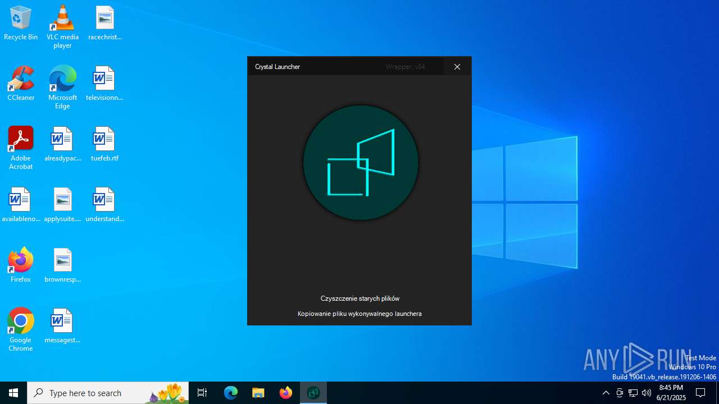
Task: Click 'Czyszczenie starych plików' status text
Action: point(360,299)
